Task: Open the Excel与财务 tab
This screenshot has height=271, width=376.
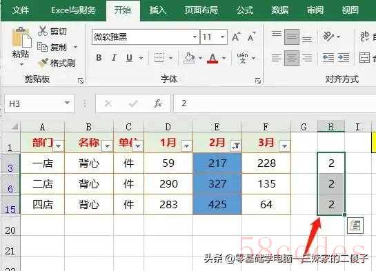Action: (73, 10)
